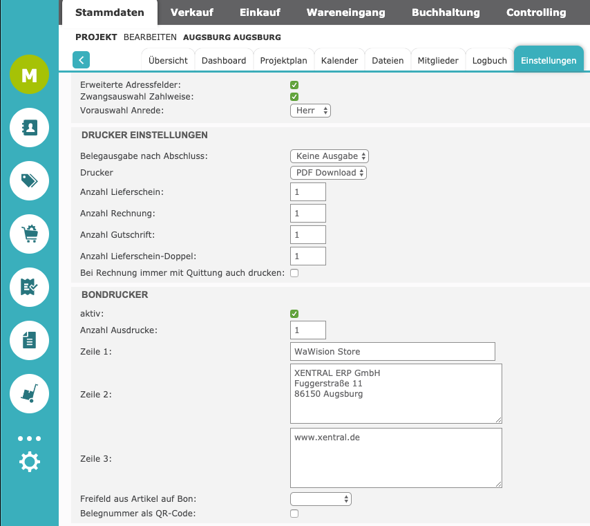The width and height of the screenshot is (590, 526).
Task: Open the settings gear in sidebar
Action: (x=29, y=462)
